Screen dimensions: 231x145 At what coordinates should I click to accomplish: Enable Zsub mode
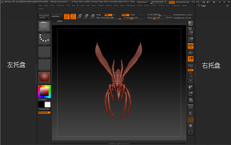(x=132, y=15)
